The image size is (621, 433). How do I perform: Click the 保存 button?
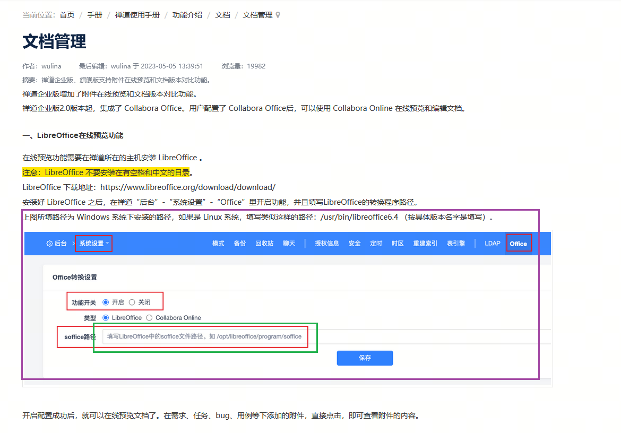(x=365, y=358)
